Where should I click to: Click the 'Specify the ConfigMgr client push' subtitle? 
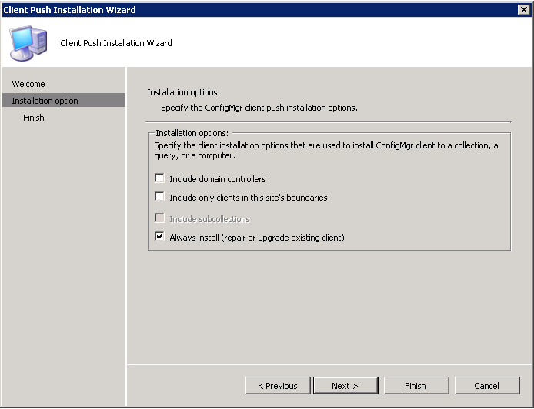(x=259, y=108)
